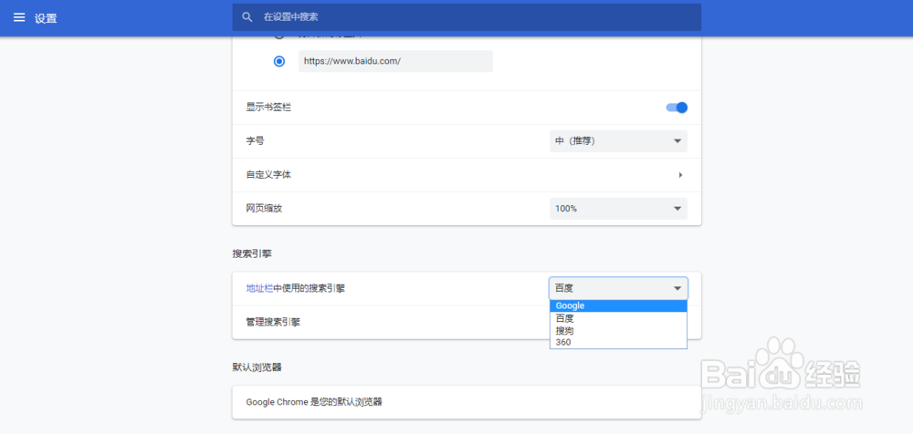Pick 搜狗 from the search engine options

[618, 330]
